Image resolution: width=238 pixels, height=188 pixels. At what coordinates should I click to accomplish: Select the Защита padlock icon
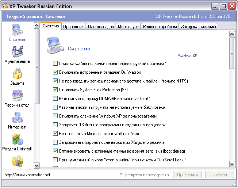coord(17,74)
